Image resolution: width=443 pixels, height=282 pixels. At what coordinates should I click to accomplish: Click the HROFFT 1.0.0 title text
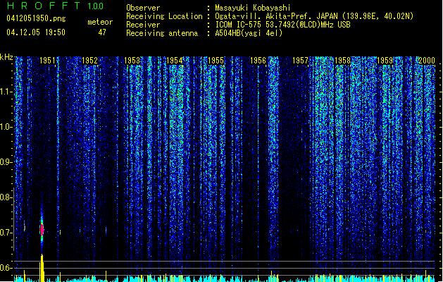pyautogui.click(x=55, y=6)
